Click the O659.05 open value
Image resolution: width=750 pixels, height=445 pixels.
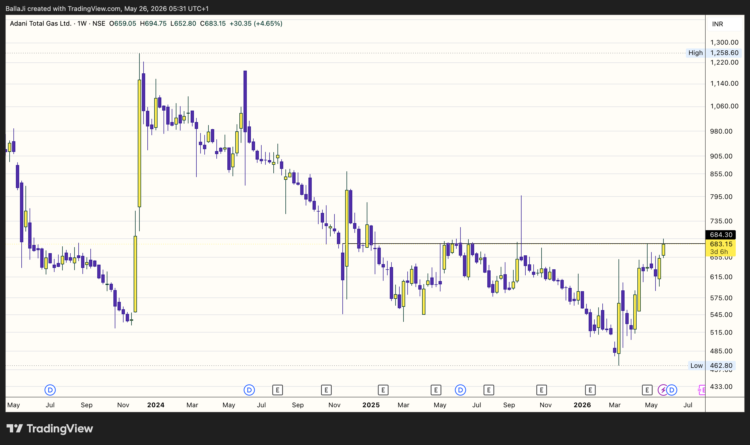click(122, 23)
